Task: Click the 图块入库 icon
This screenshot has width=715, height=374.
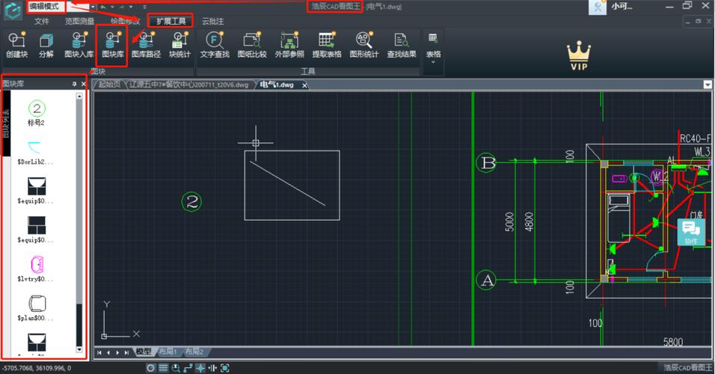Action: [x=79, y=43]
